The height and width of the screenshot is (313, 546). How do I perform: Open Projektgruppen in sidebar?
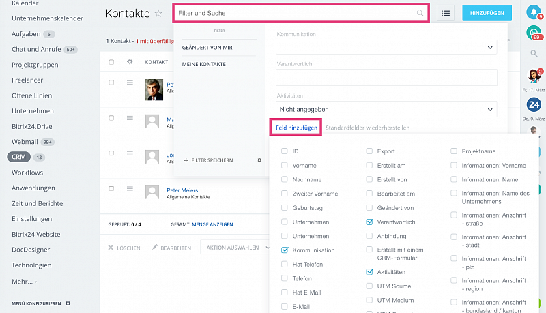coord(35,65)
